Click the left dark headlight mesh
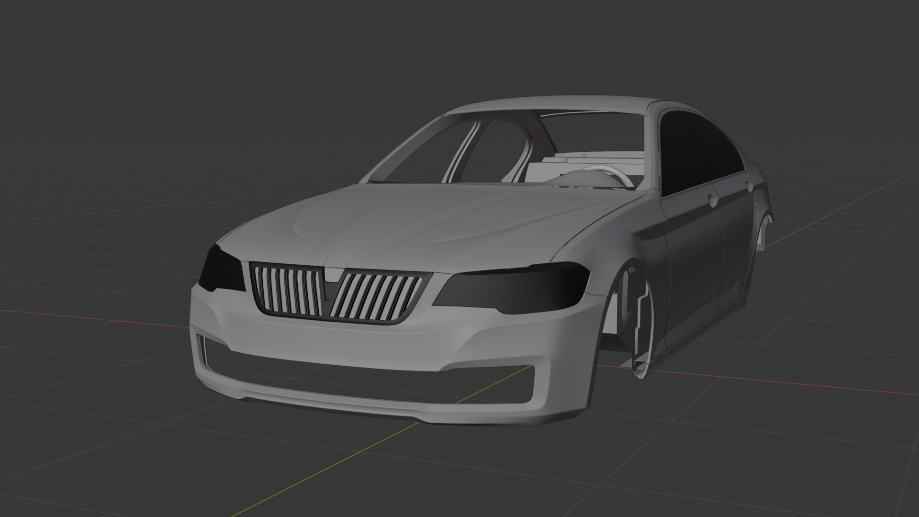Image resolution: width=919 pixels, height=517 pixels. coord(221,272)
